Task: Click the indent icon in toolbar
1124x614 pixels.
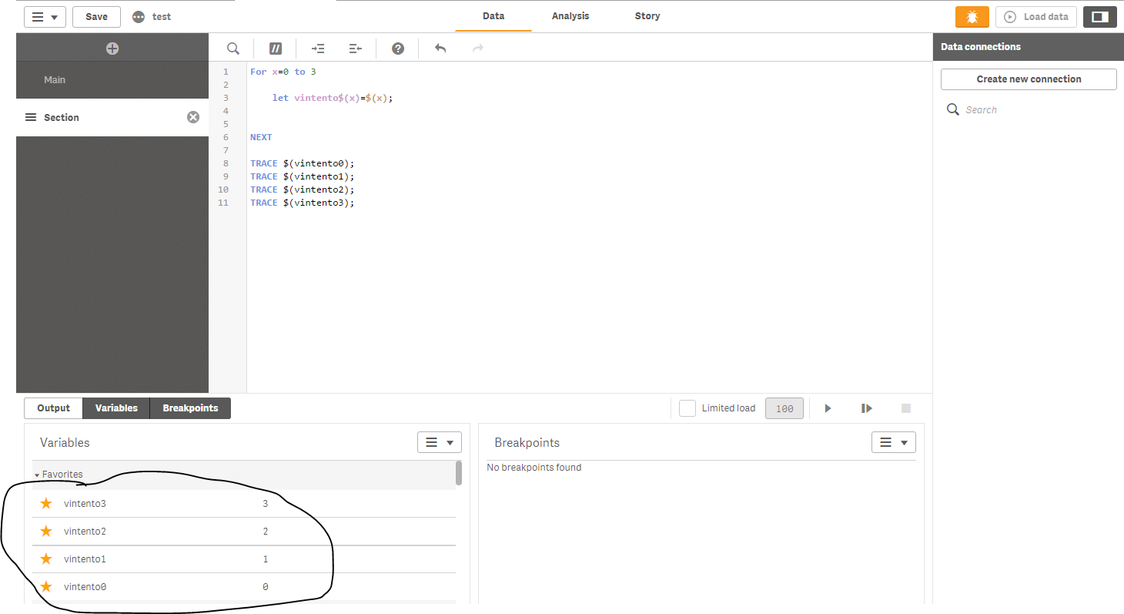Action: tap(318, 49)
